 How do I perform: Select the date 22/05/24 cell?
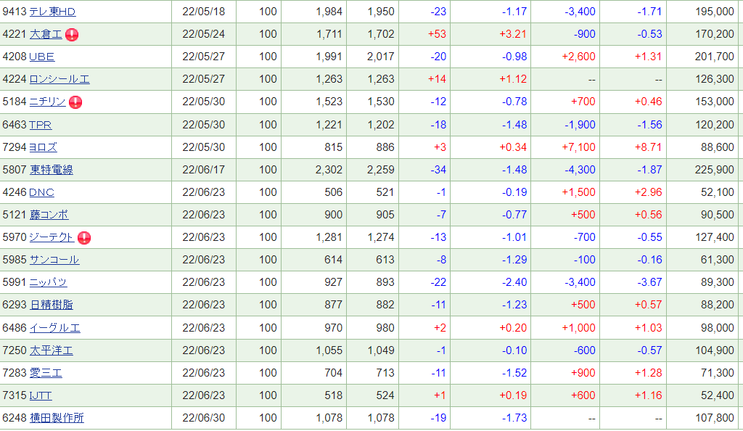click(x=204, y=34)
